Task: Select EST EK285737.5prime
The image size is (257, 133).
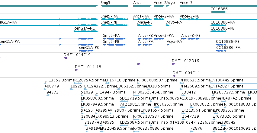Action: (x=228, y=92)
